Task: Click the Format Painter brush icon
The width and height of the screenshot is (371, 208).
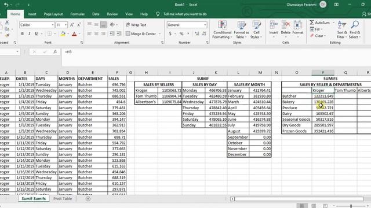Action: [x=7, y=35]
